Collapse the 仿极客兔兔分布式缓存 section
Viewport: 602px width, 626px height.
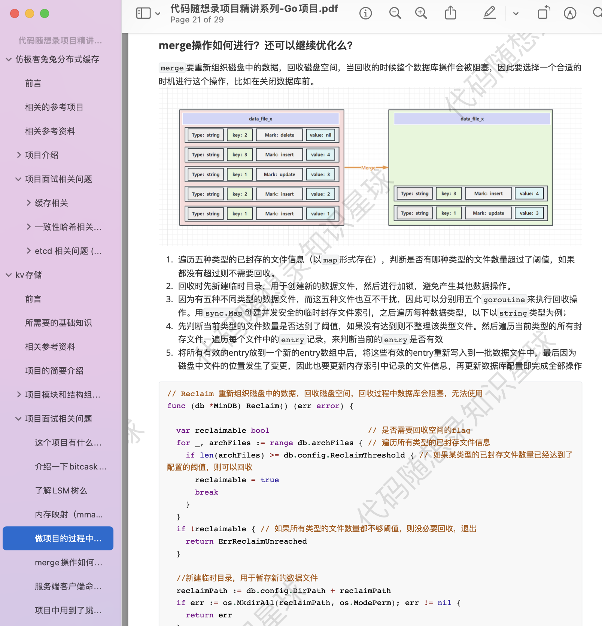coord(9,59)
